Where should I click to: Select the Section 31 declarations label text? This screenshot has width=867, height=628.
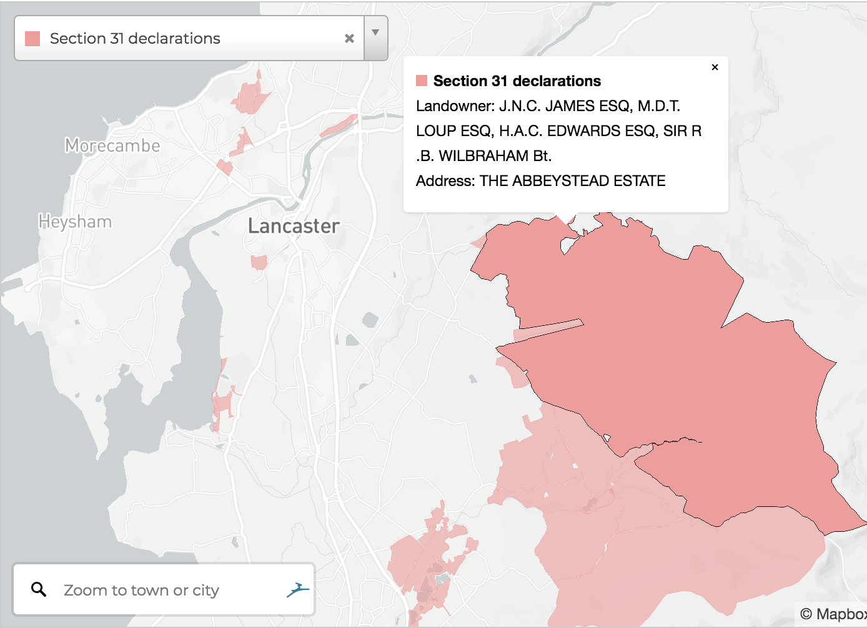pyautogui.click(x=134, y=38)
